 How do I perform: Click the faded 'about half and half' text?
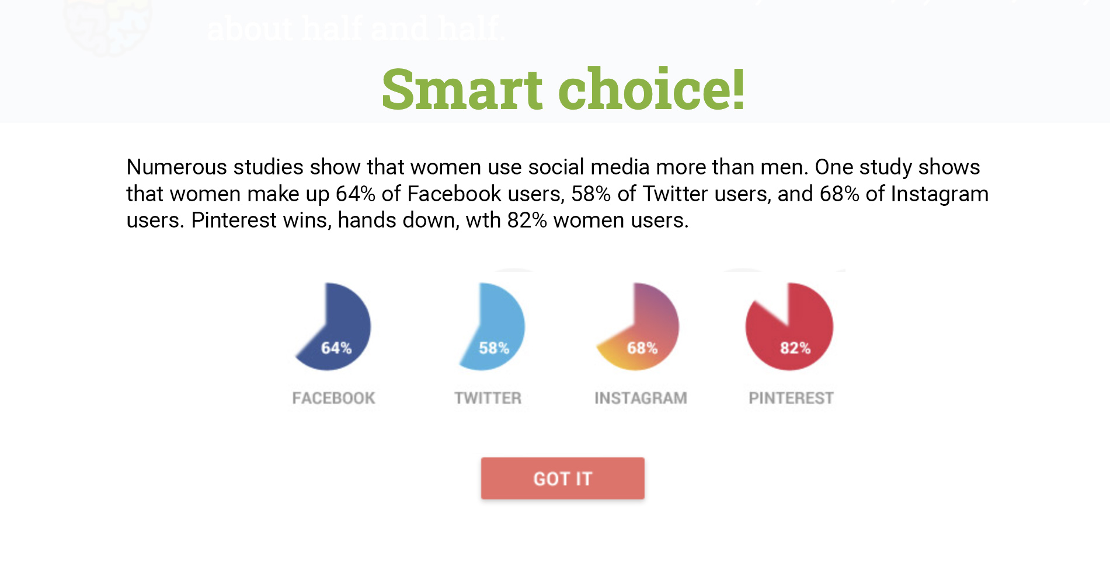tap(356, 28)
